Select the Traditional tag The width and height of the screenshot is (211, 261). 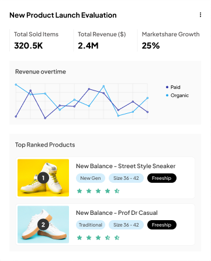click(x=91, y=225)
